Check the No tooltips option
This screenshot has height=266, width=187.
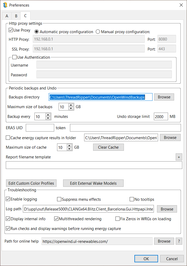(132, 199)
